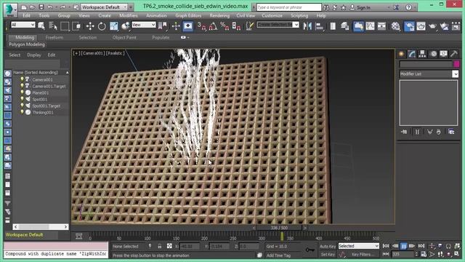Open the Animation menu
This screenshot has width=465, height=262.
[x=156, y=15]
